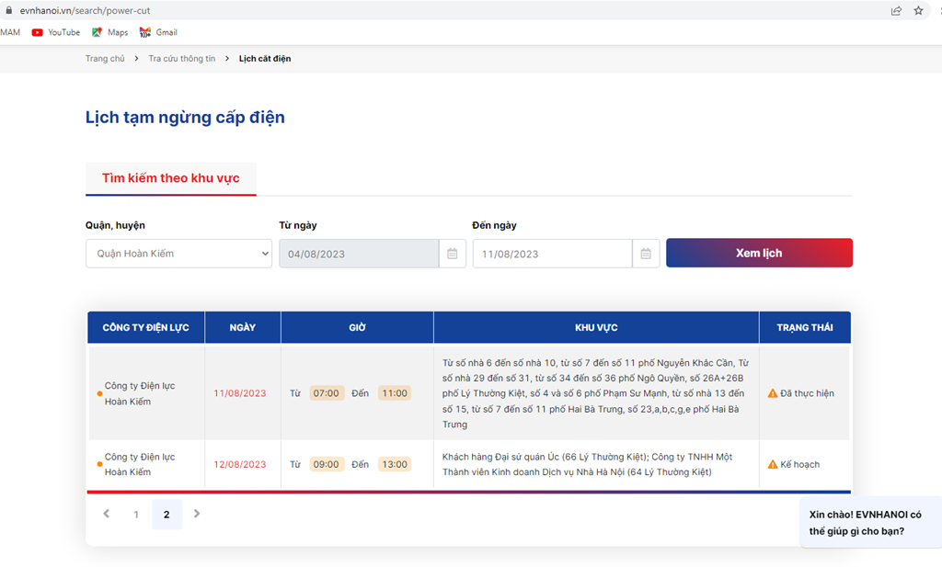Open the YouTube bookmark
The width and height of the screenshot is (942, 567).
click(x=56, y=32)
